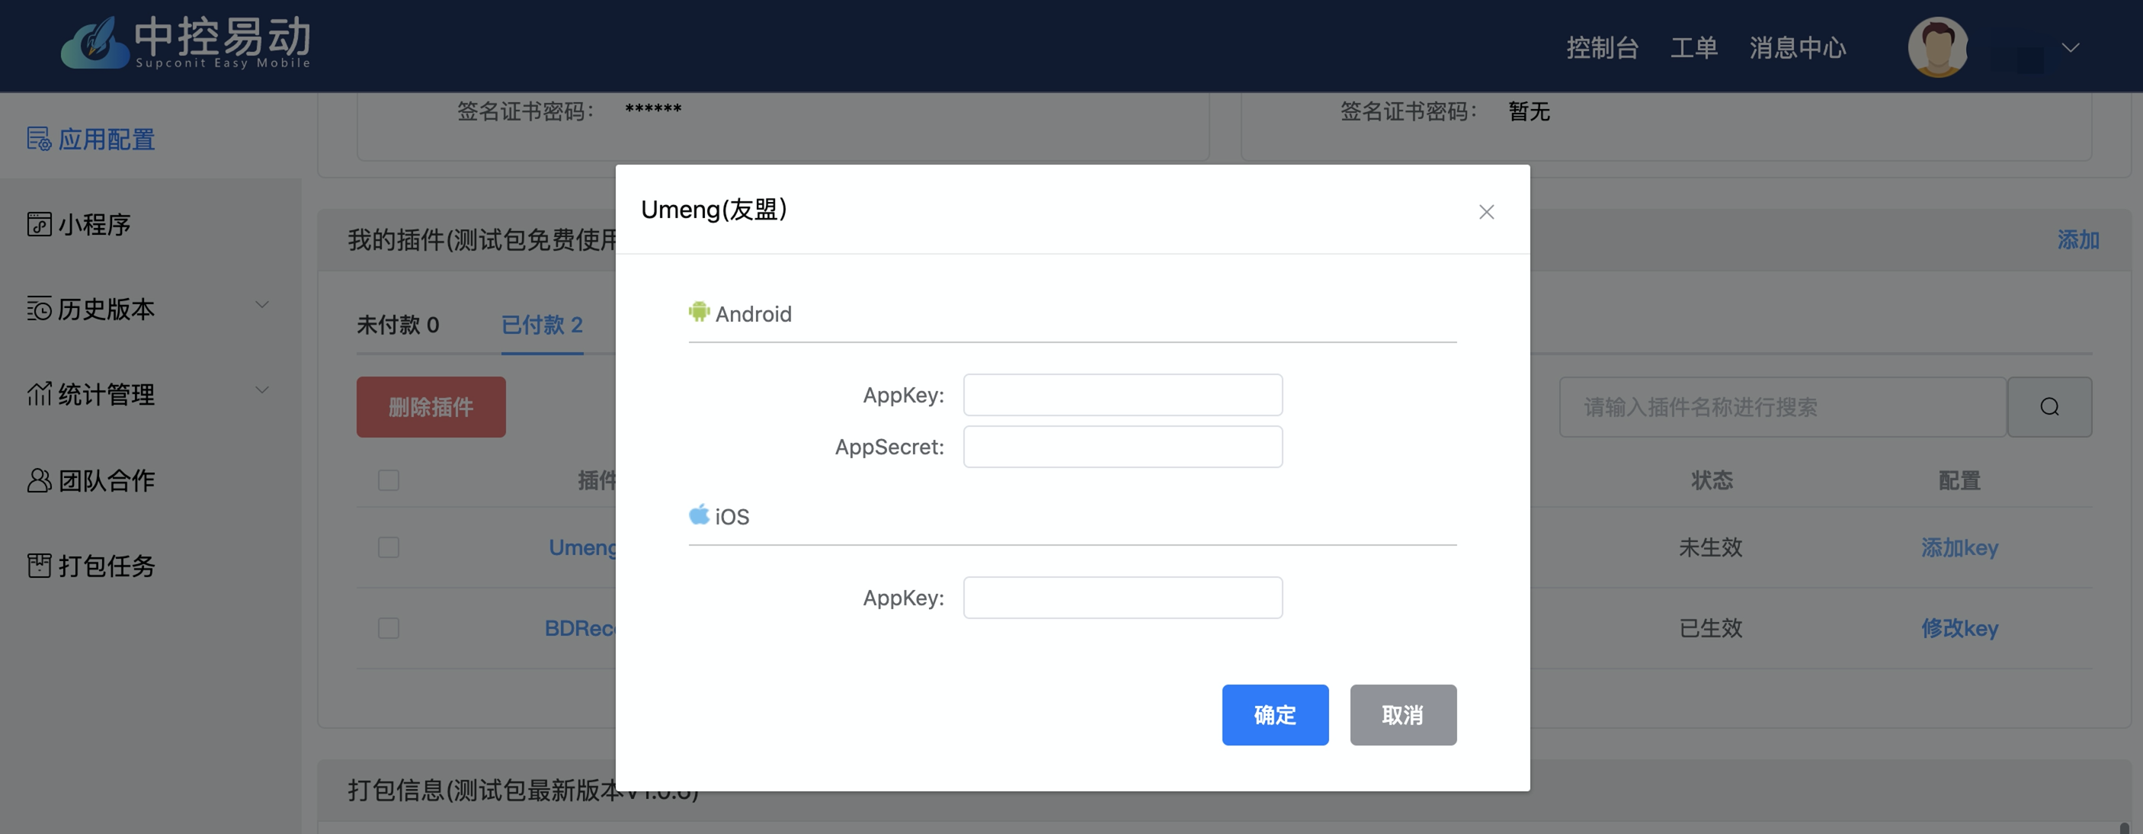Viewport: 2143px width, 834px height.
Task: Check the Umeng plugin row checkbox
Action: 389,547
